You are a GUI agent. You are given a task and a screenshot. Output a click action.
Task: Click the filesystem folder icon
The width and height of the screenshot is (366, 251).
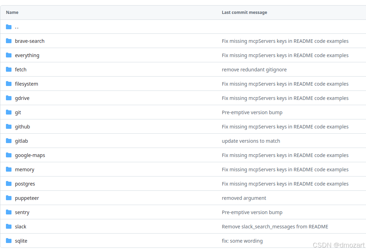(9, 84)
